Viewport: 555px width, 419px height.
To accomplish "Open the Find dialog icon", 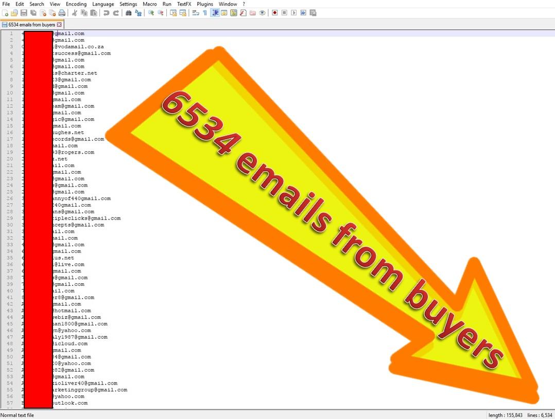I will tap(129, 13).
